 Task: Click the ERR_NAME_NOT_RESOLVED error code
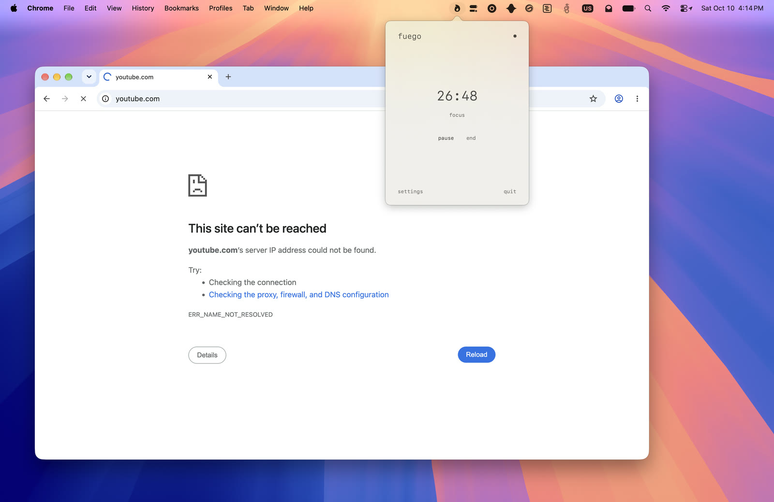pos(230,315)
